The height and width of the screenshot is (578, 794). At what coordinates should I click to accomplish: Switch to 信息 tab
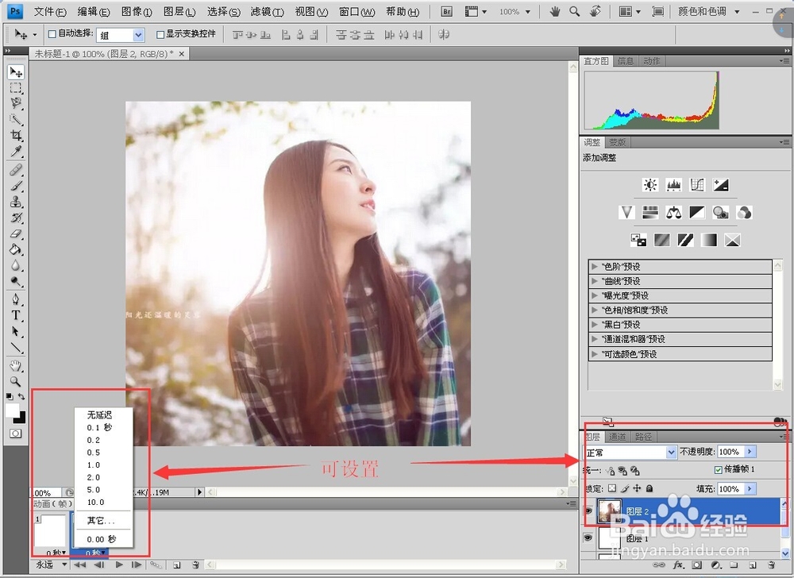tap(626, 61)
